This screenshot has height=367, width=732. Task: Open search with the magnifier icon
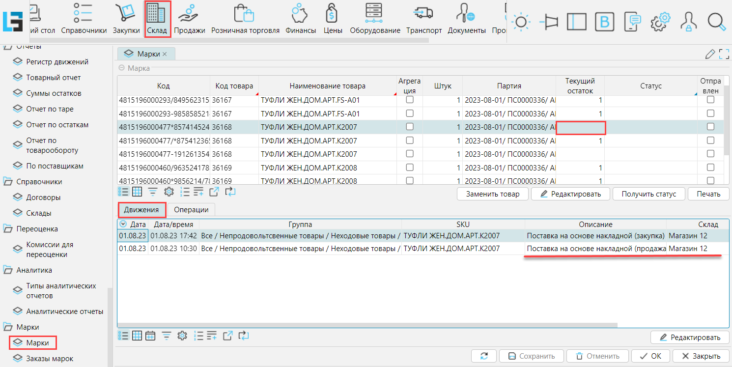tap(717, 22)
